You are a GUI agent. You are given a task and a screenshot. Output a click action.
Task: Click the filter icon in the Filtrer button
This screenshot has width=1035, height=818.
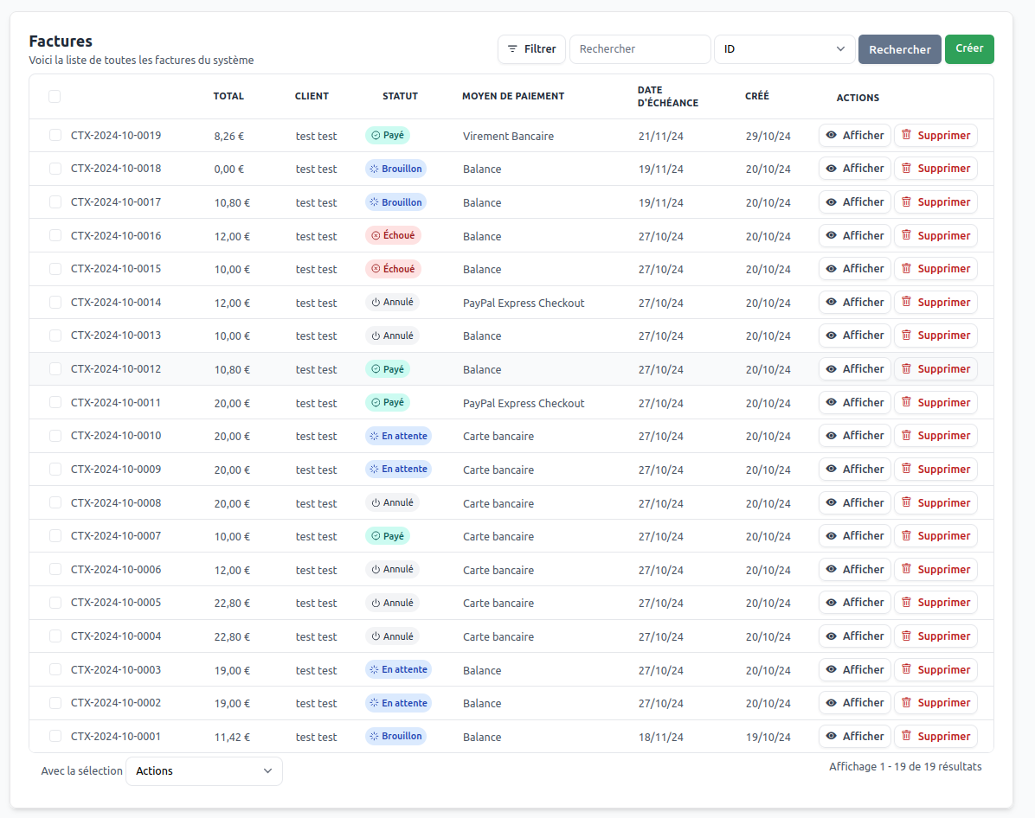[x=513, y=49]
